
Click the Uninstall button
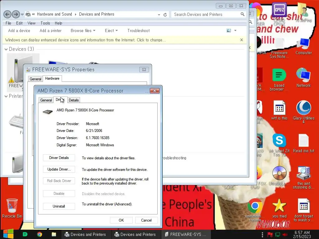coord(59,206)
